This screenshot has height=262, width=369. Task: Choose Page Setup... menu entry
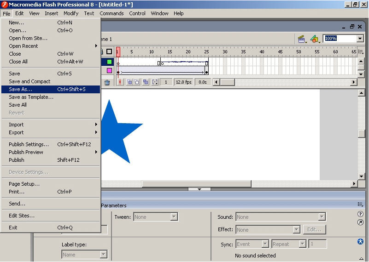pos(51,184)
